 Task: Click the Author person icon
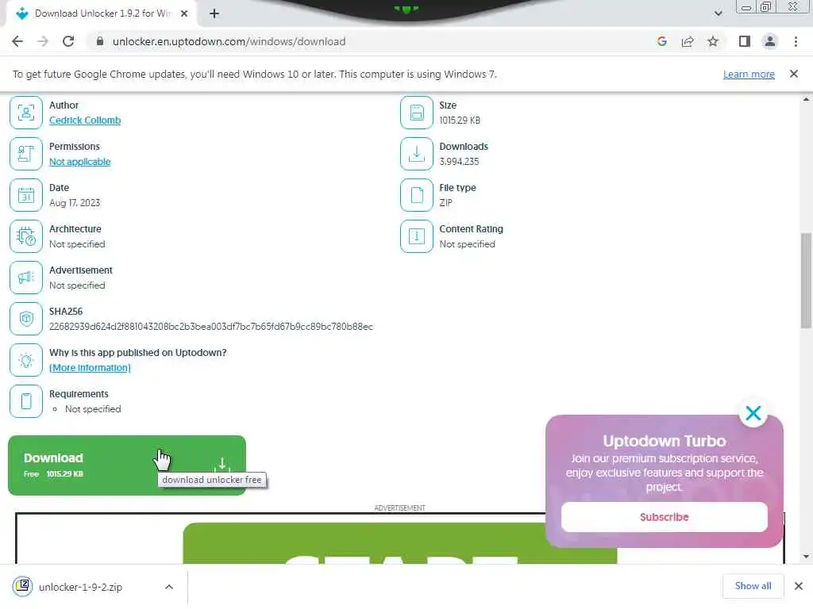tap(26, 113)
